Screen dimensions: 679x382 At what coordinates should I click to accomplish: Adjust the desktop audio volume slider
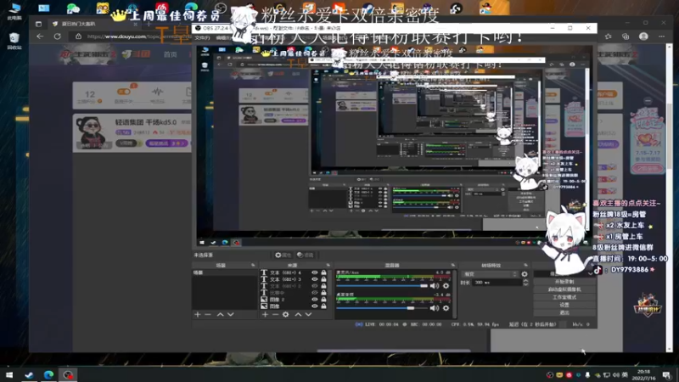click(x=383, y=308)
